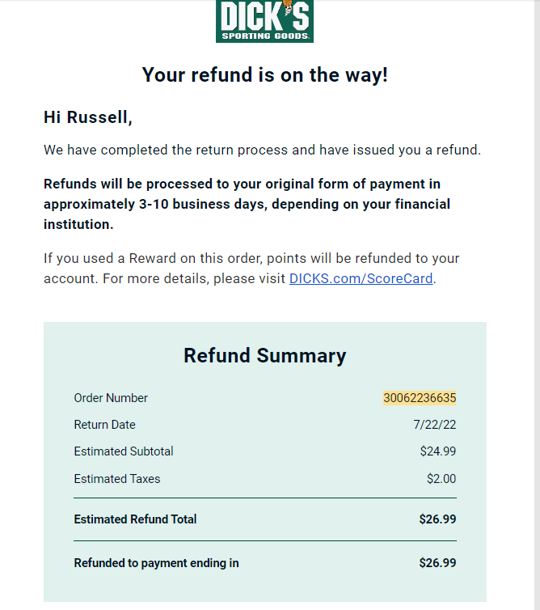The height and width of the screenshot is (610, 540).
Task: Click the "Estimated Refund Total" label
Action: point(135,519)
